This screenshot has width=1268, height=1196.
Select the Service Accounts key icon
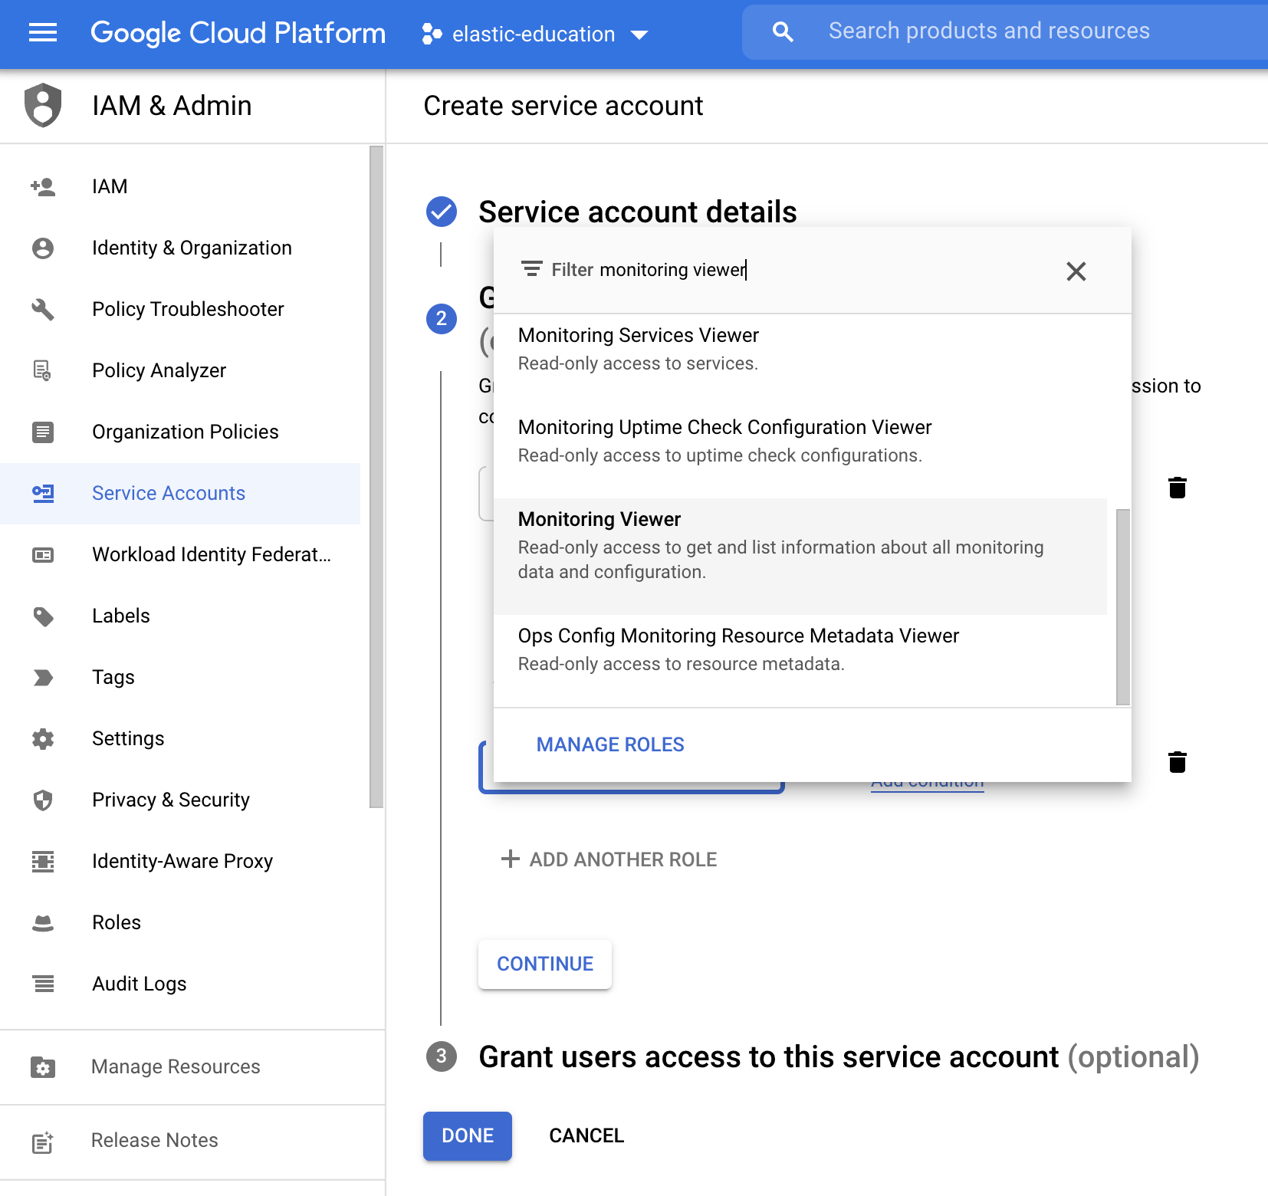pyautogui.click(x=43, y=493)
